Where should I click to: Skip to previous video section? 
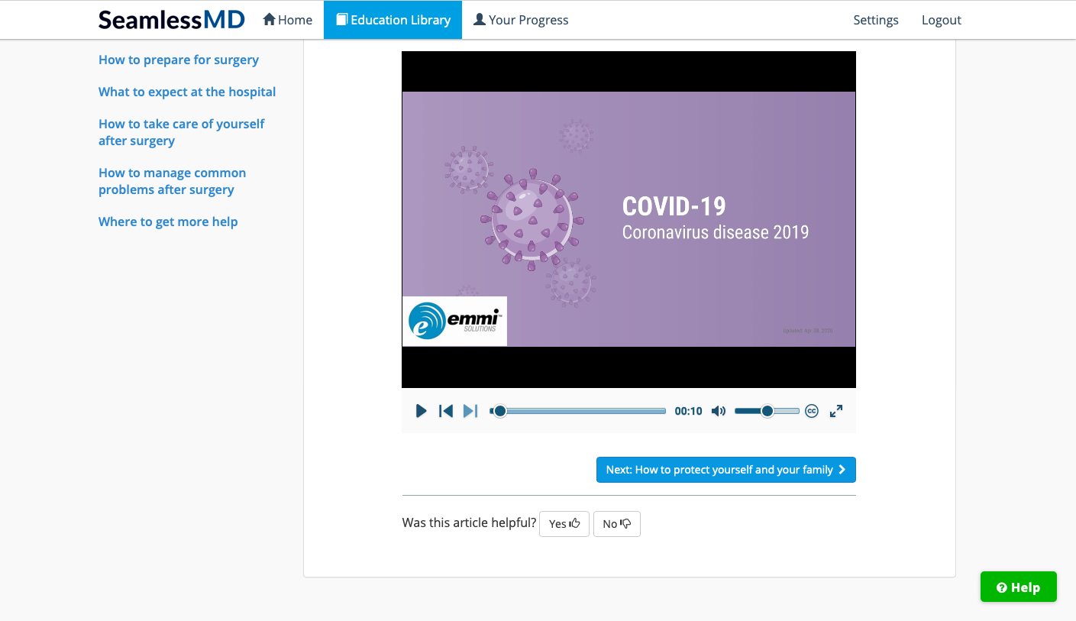[x=446, y=411]
